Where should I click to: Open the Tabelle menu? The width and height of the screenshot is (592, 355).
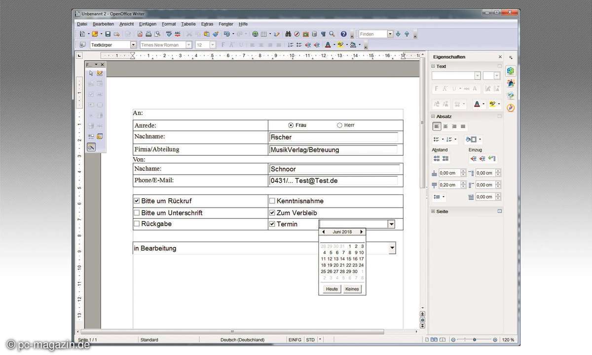[188, 24]
